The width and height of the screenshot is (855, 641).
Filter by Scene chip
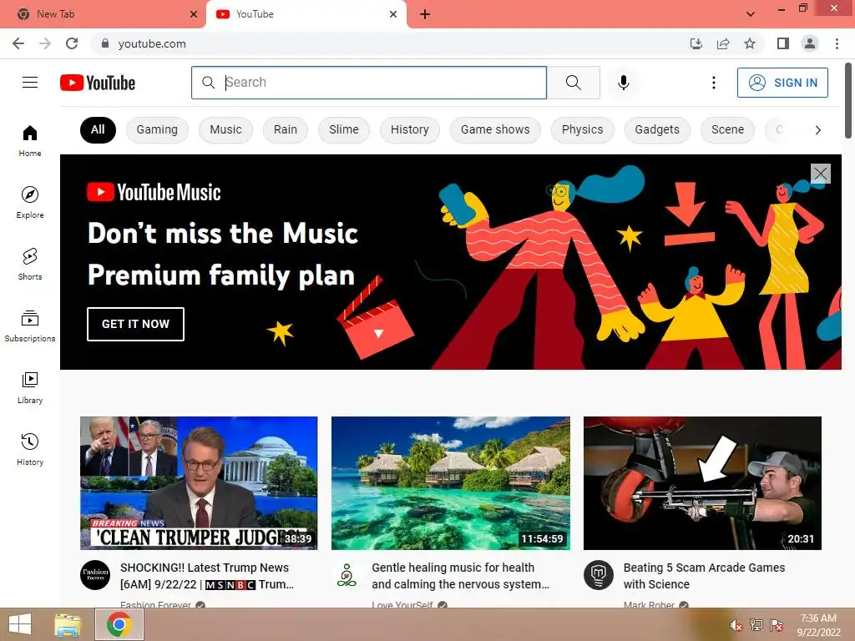click(x=727, y=129)
